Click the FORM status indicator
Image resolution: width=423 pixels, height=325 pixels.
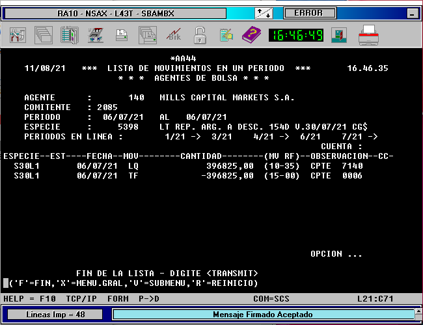[118, 299]
